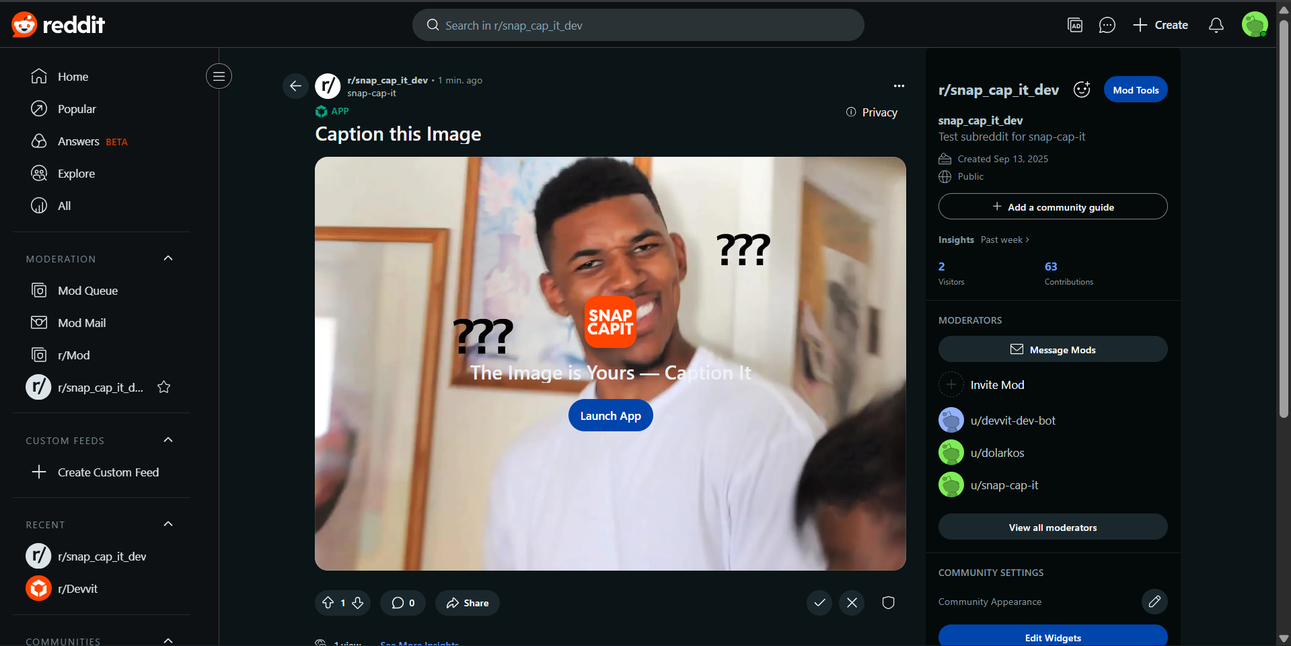Collapse the Custom Feeds section
This screenshot has width=1291, height=646.
tap(168, 440)
